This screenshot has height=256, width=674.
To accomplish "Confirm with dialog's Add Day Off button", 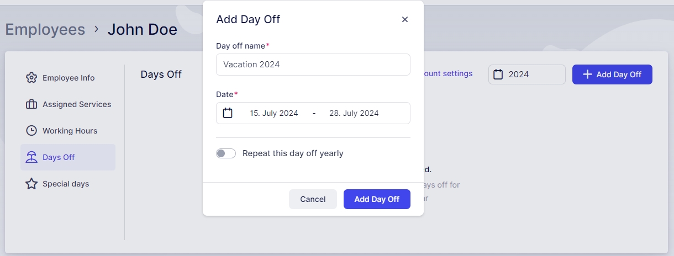I will point(377,199).
